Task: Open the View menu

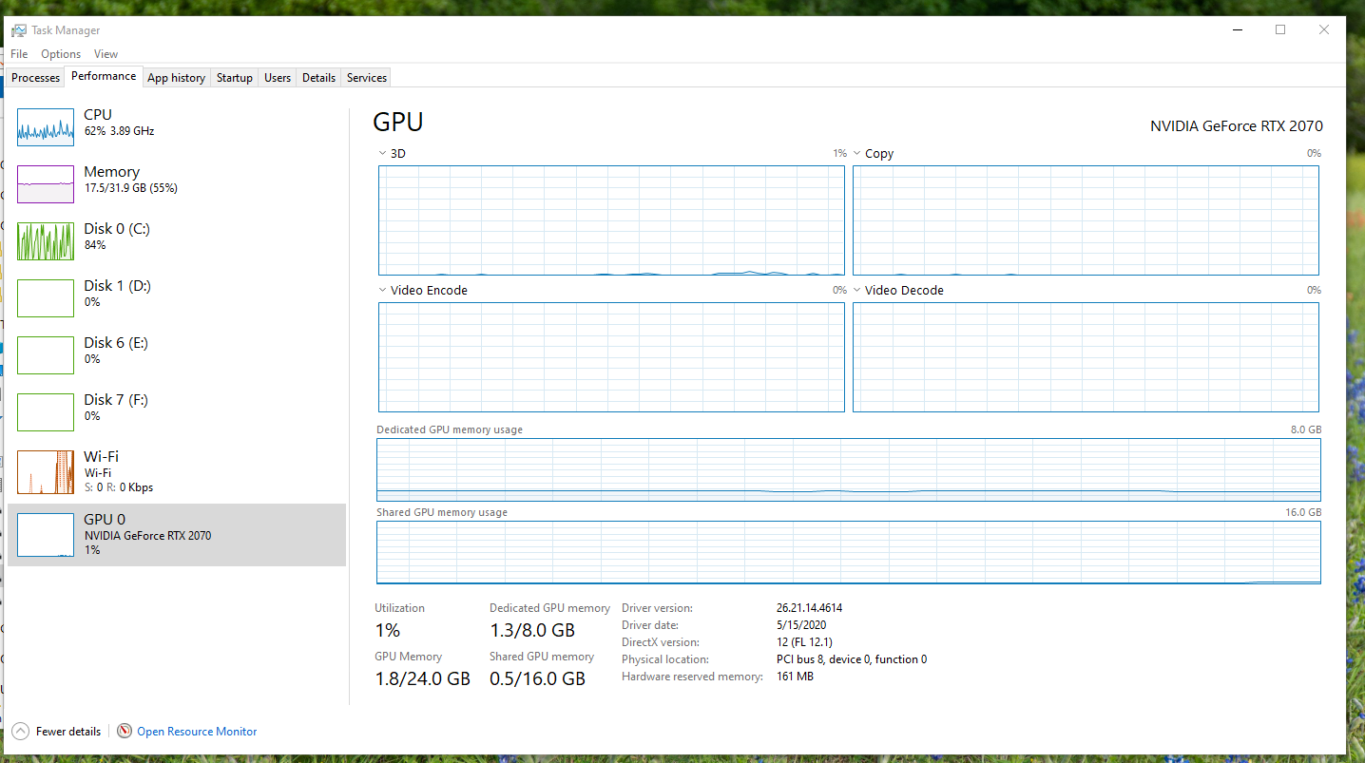Action: click(x=106, y=54)
